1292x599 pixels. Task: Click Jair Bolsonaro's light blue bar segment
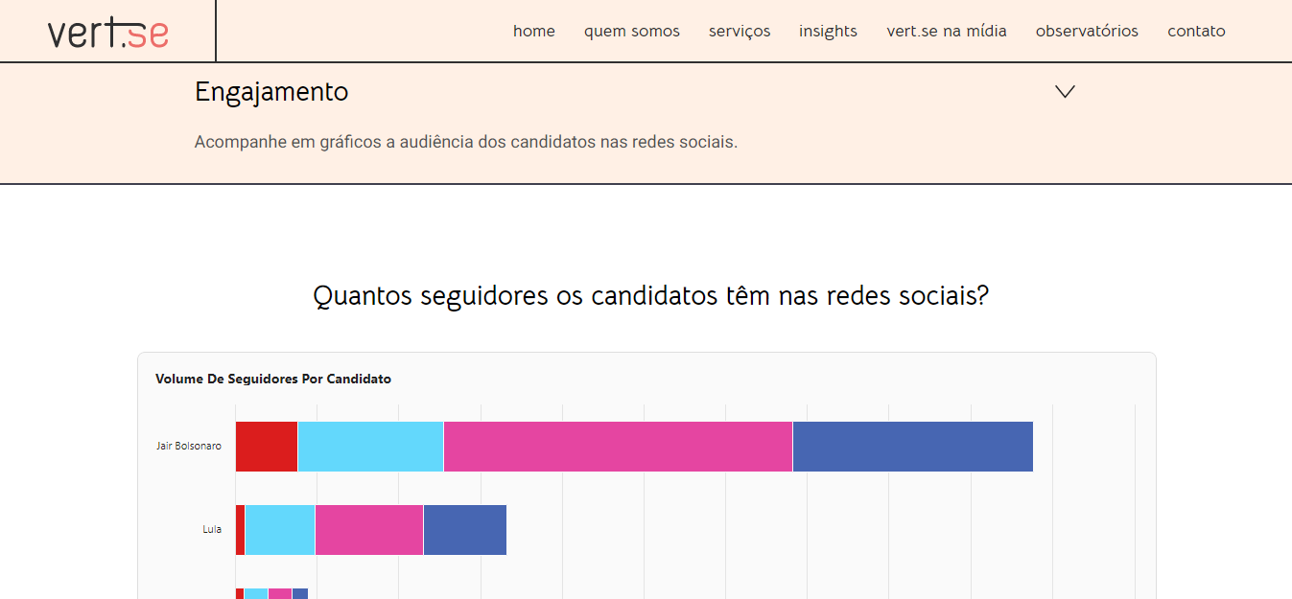pos(370,447)
